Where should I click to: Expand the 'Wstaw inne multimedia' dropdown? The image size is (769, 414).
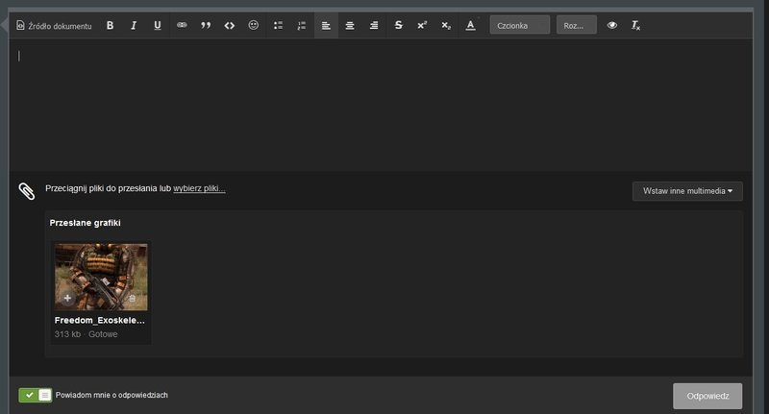(687, 191)
